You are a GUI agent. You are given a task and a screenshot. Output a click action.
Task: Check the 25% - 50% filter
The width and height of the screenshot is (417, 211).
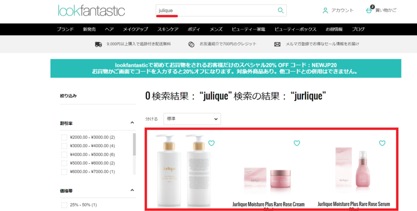[64, 205]
